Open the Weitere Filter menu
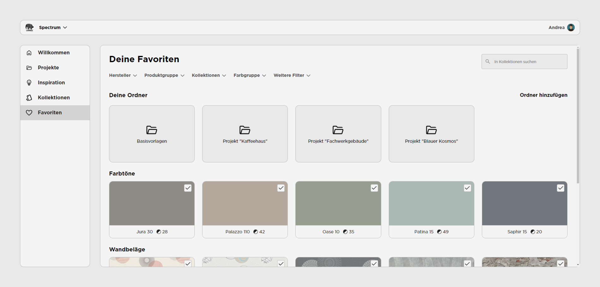 click(291, 75)
